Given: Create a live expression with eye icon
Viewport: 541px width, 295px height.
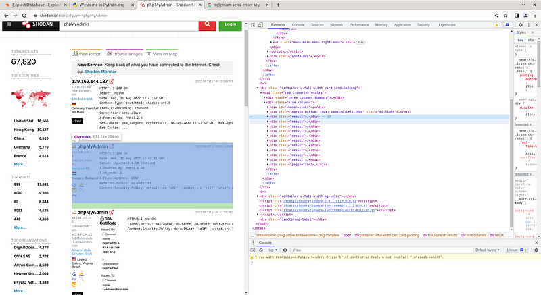Looking at the screenshot, I should click(285, 250).
